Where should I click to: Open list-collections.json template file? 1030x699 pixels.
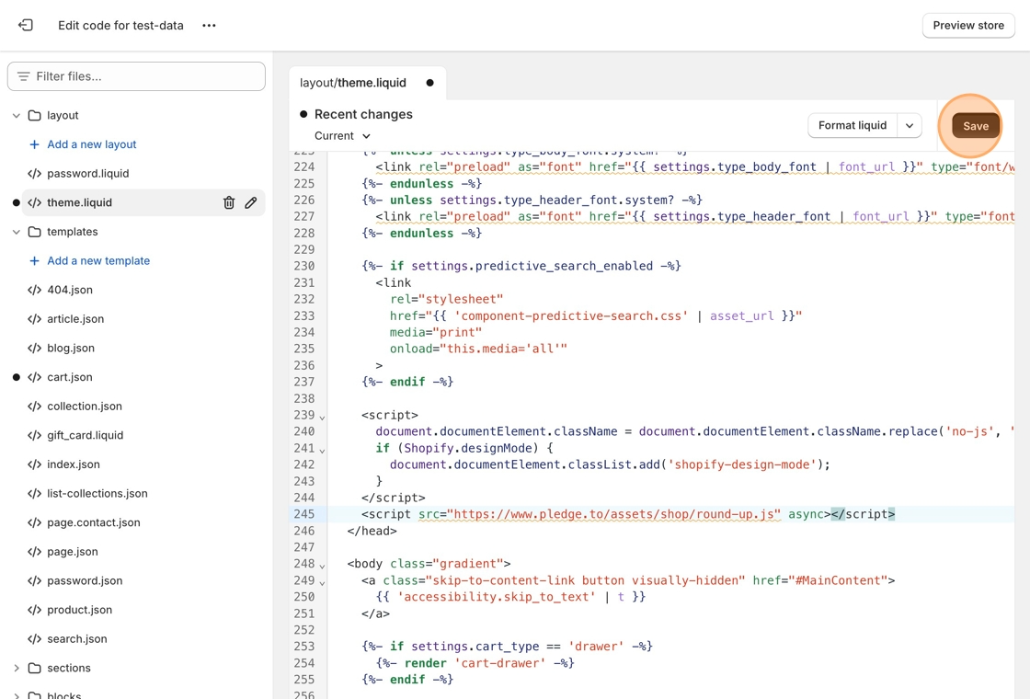pyautogui.click(x=97, y=493)
